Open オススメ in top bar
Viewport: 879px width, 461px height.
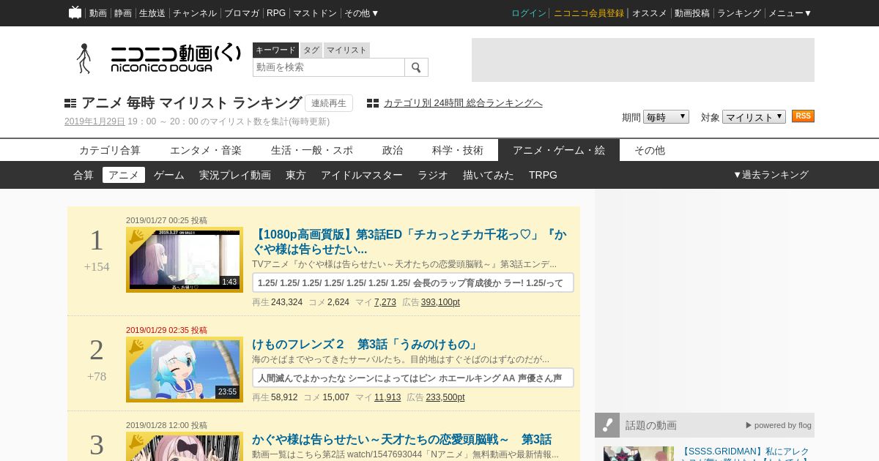[650, 13]
